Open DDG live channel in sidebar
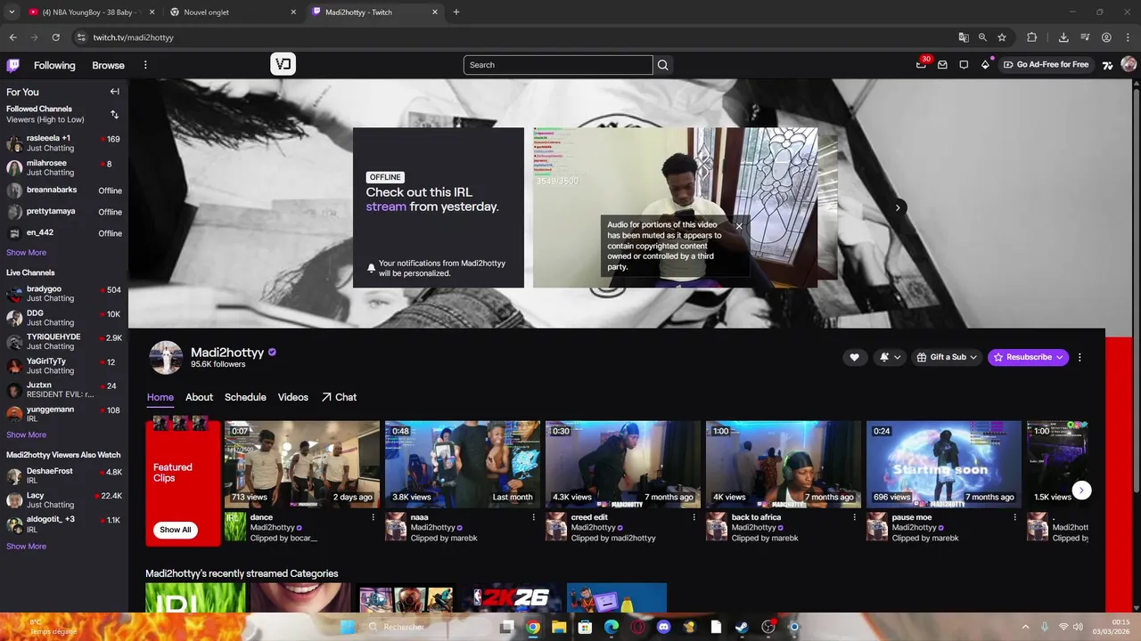 (x=62, y=318)
